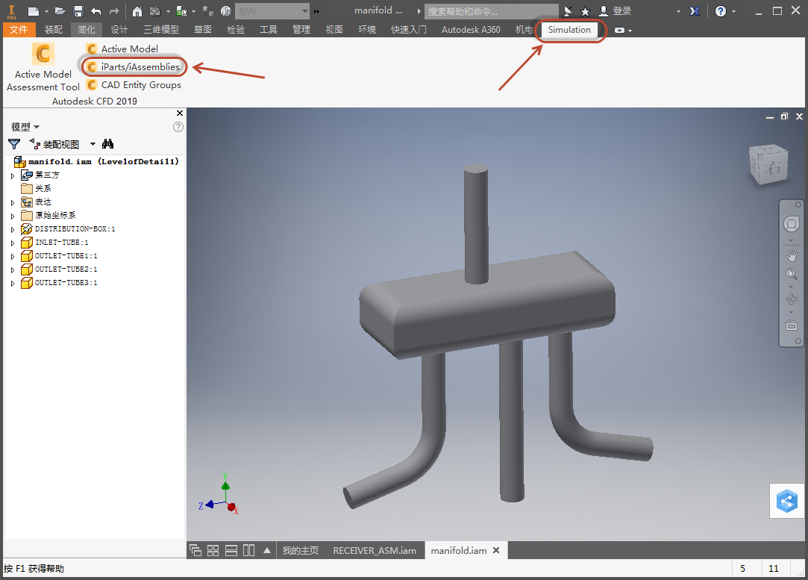Image resolution: width=808 pixels, height=580 pixels.
Task: Arrange windows horizontally icon
Action: pyautogui.click(x=231, y=551)
